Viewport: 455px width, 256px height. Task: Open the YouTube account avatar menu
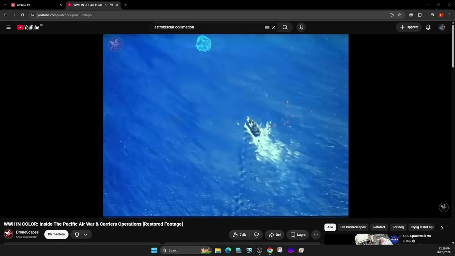[442, 27]
